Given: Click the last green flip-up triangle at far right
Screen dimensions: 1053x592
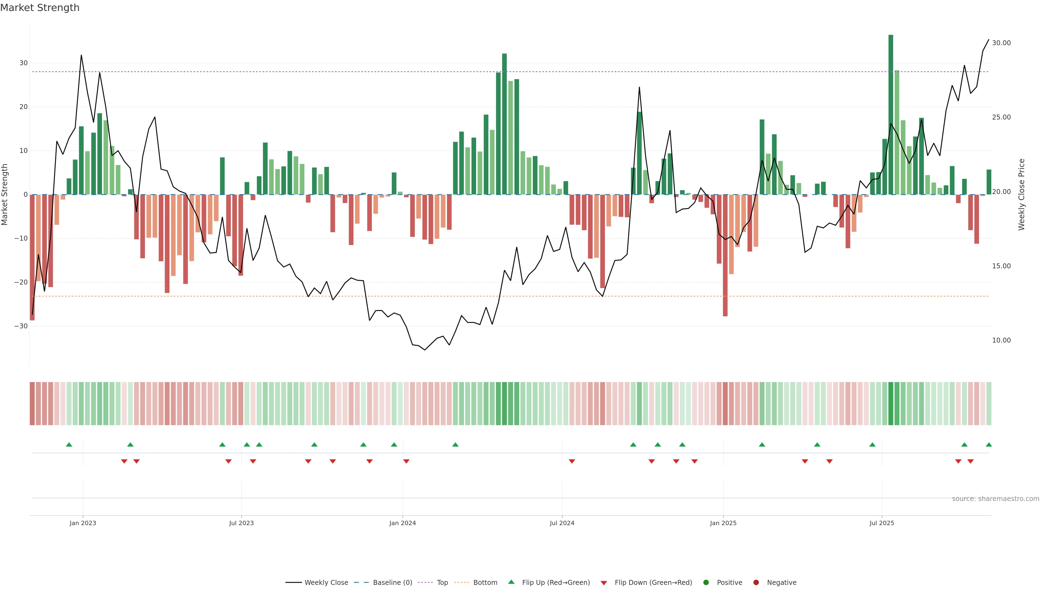Looking at the screenshot, I should click(x=988, y=445).
